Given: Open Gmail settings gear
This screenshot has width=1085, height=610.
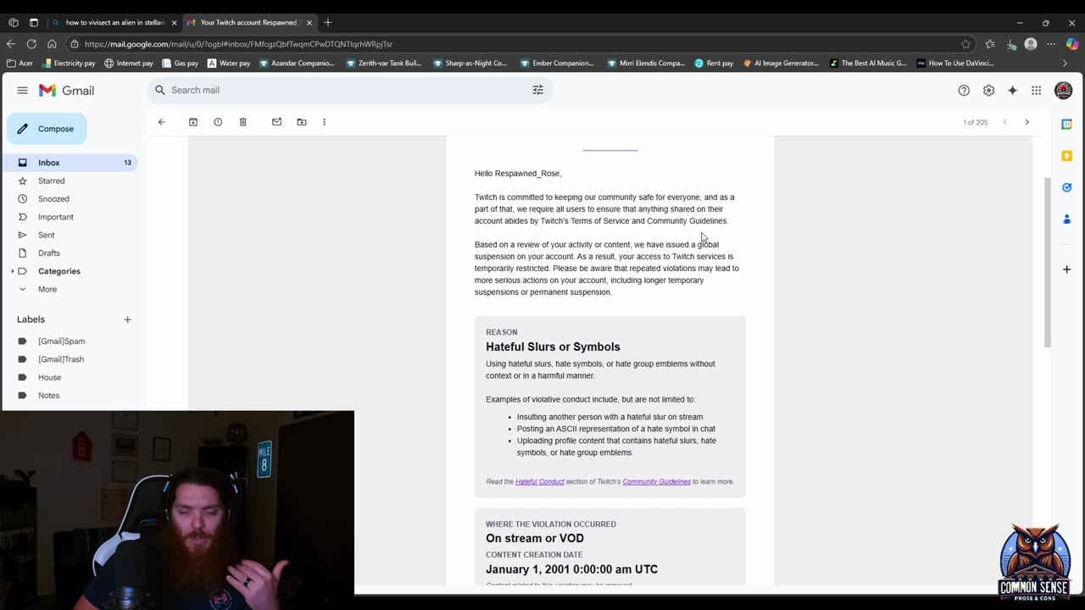Looking at the screenshot, I should click(x=988, y=90).
